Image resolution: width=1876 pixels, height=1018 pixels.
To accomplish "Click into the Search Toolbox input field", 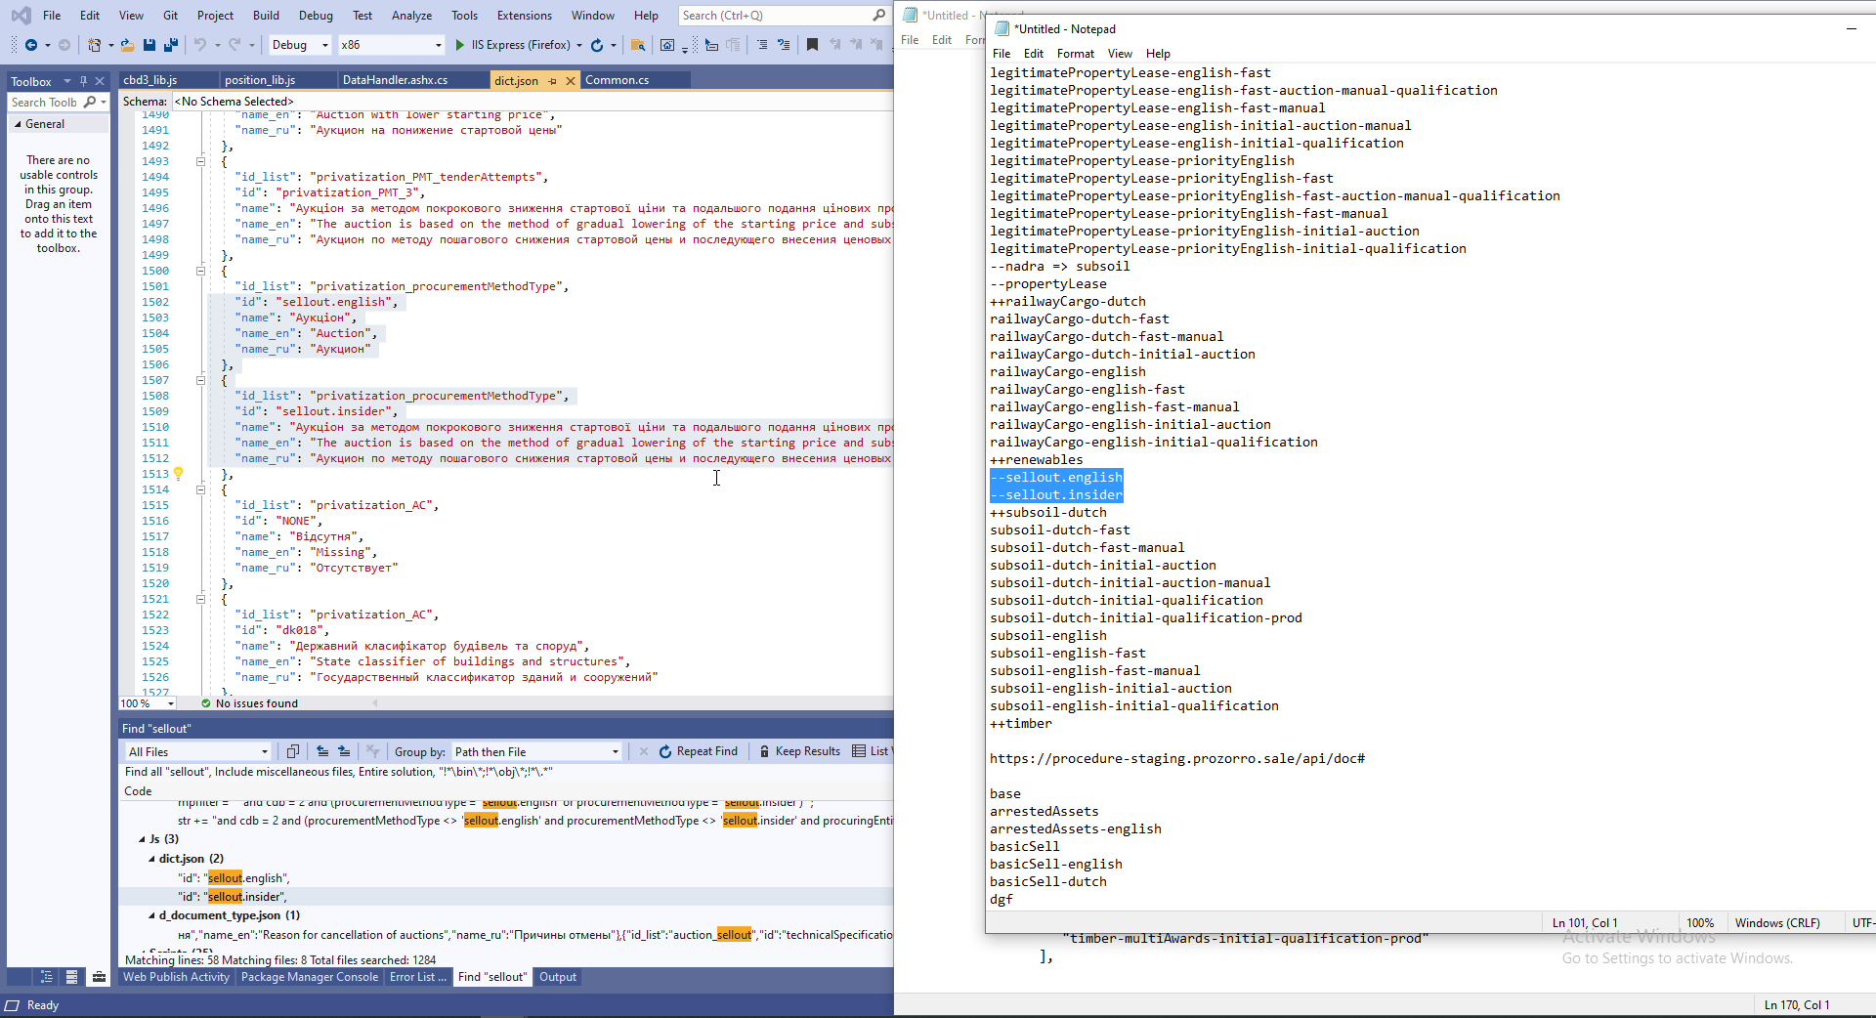I will pos(46,102).
